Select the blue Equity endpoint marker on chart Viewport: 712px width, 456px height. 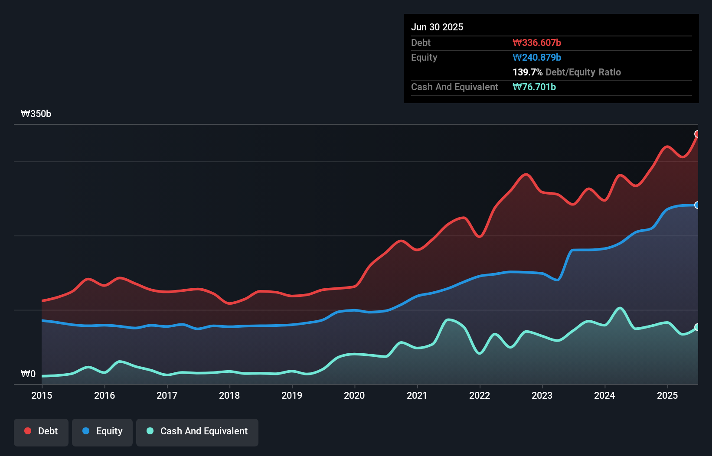(697, 205)
